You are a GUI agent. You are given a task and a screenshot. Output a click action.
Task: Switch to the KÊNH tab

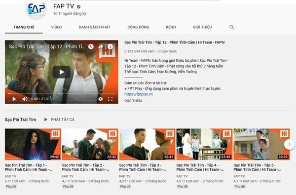(x=171, y=27)
